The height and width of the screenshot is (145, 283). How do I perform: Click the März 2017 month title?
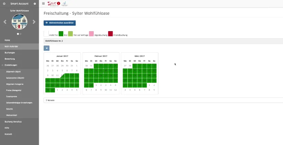click(139, 56)
